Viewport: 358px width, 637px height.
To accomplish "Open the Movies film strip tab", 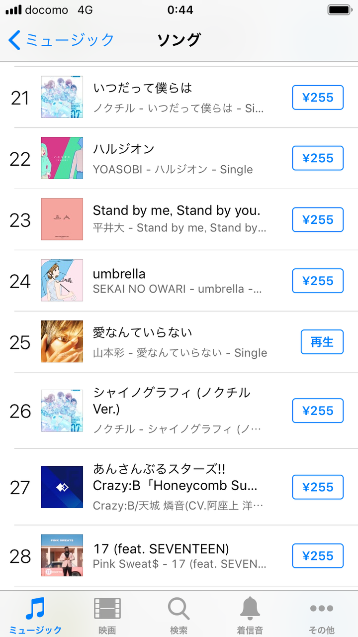I will pos(107,608).
